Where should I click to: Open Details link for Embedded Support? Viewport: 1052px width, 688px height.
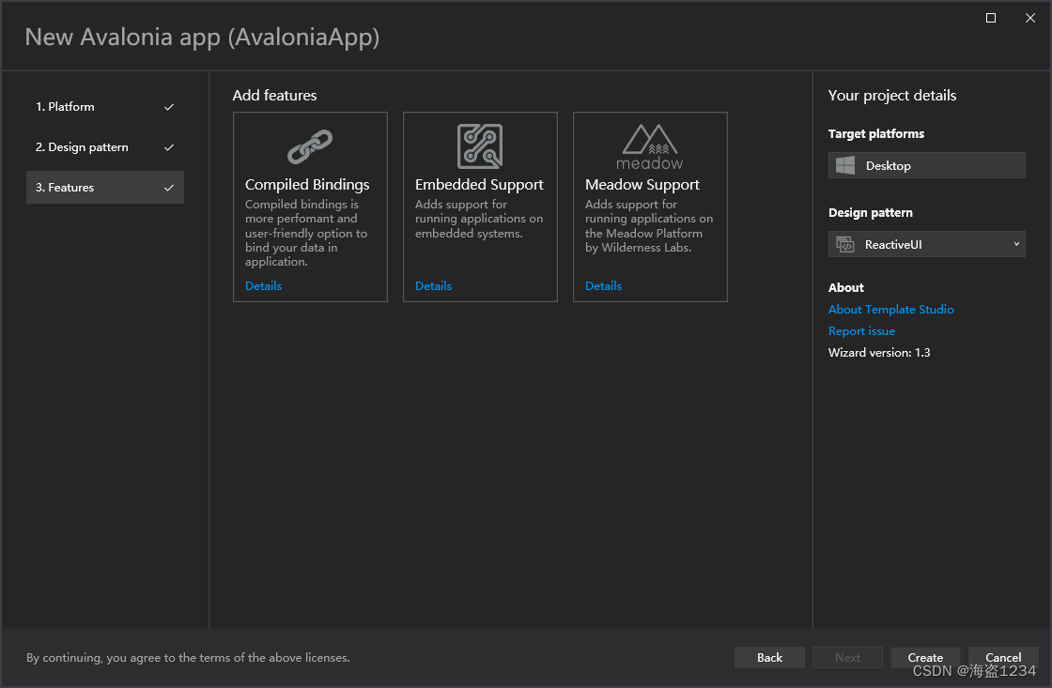[433, 286]
